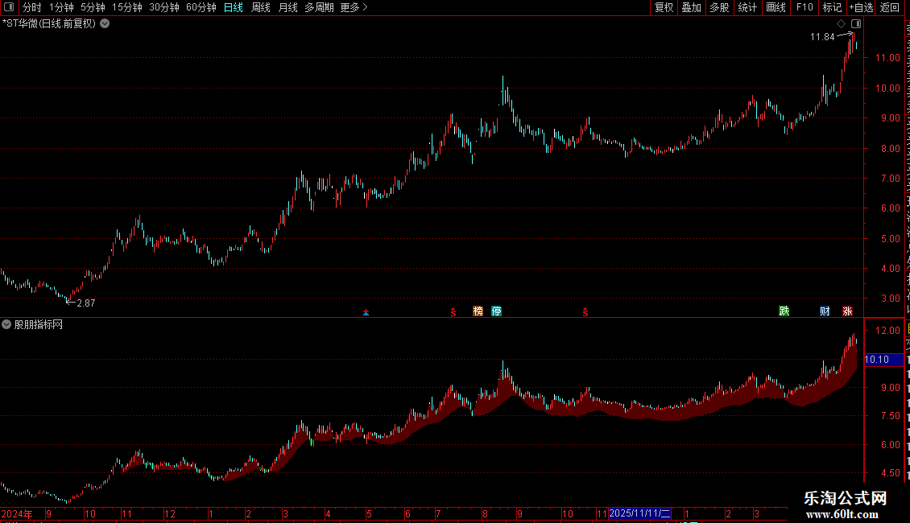Screen dimensions: 910x523
Task: Click the diamond marker icon in the chart corner
Action: (x=841, y=24)
